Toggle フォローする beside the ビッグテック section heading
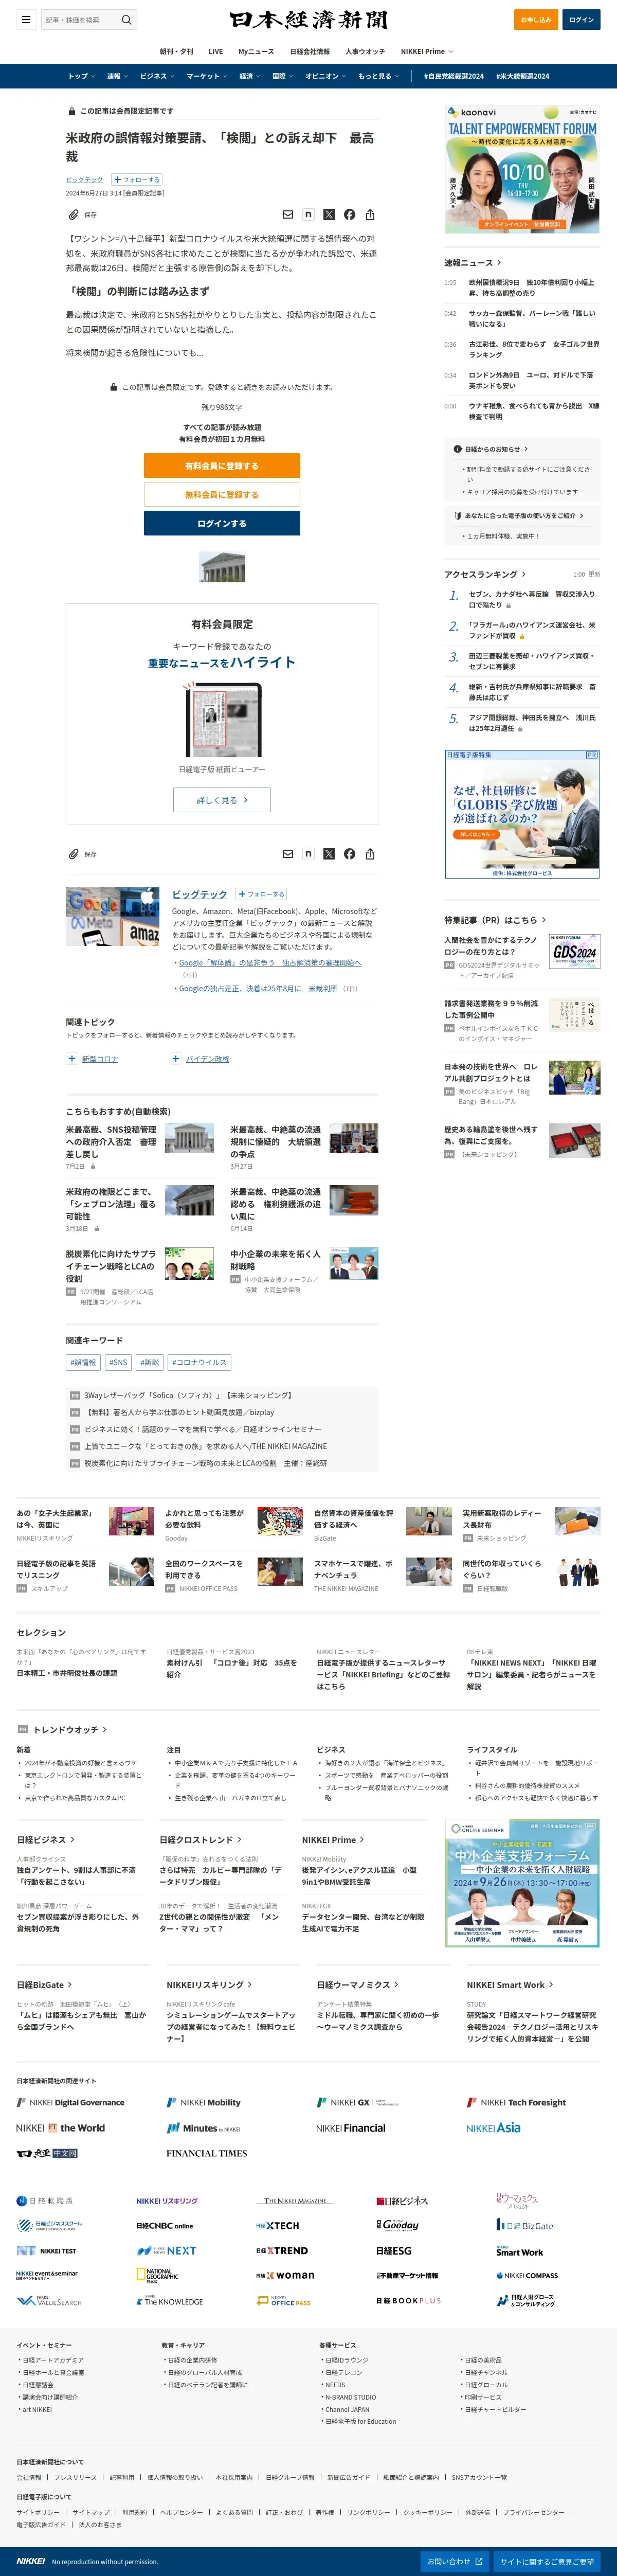This screenshot has width=617, height=2576. (x=261, y=894)
